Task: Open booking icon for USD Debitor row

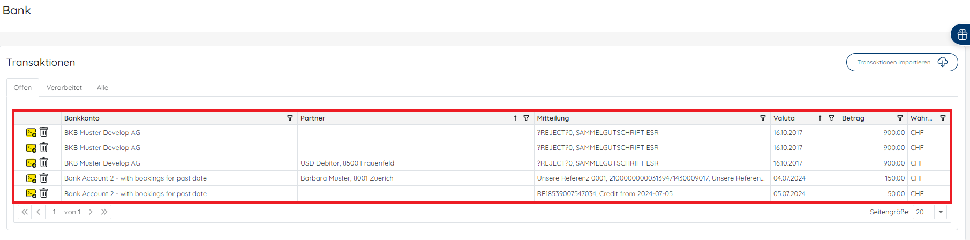Action: coord(31,163)
